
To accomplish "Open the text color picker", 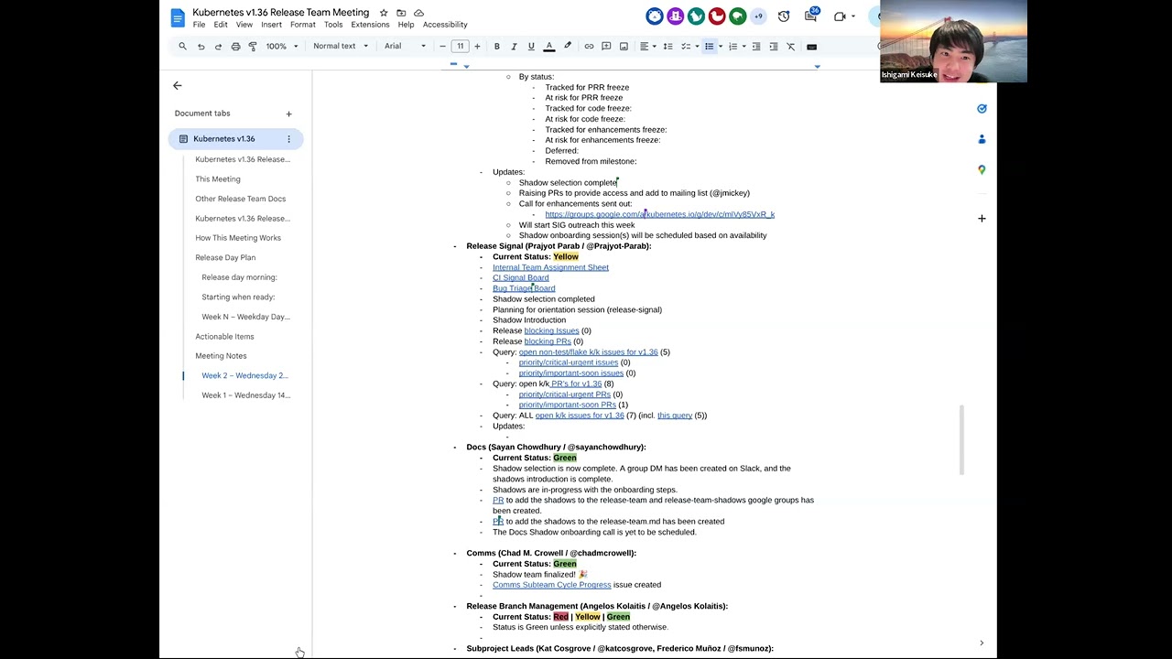I will 549,47.
